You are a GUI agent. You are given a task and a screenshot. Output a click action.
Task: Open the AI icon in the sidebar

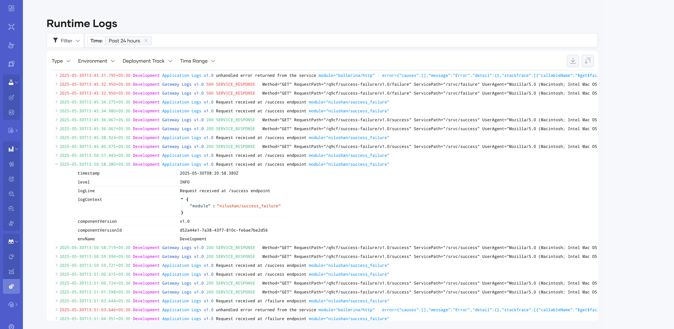click(x=11, y=112)
